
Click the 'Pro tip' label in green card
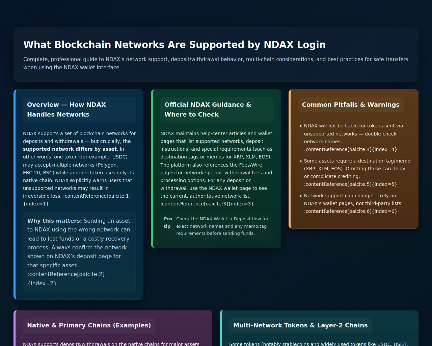pos(168,222)
